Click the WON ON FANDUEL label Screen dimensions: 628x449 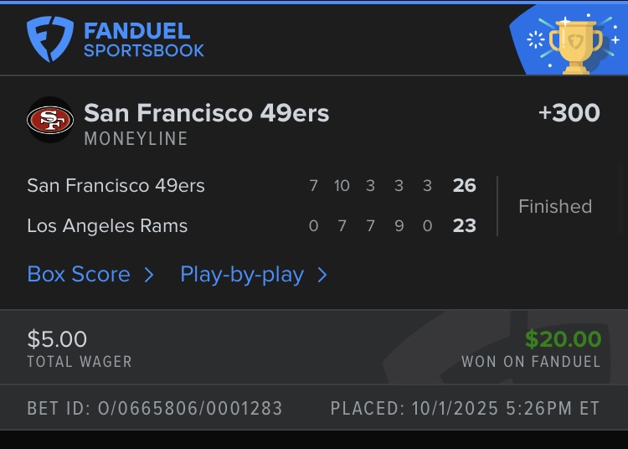531,363
